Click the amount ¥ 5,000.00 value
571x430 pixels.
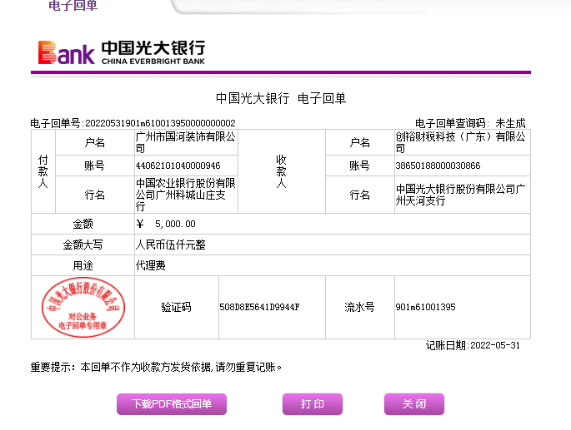(x=167, y=224)
